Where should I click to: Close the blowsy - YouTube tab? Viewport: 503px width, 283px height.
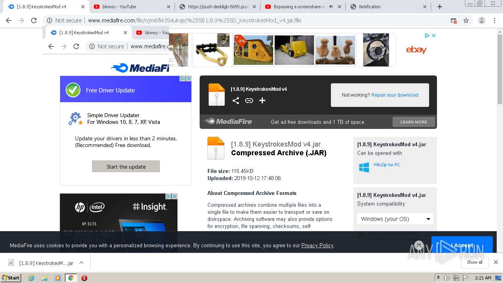pos(168,7)
